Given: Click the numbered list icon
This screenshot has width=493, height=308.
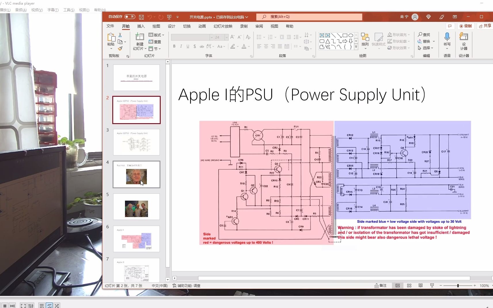Looking at the screenshot, I should (x=270, y=37).
